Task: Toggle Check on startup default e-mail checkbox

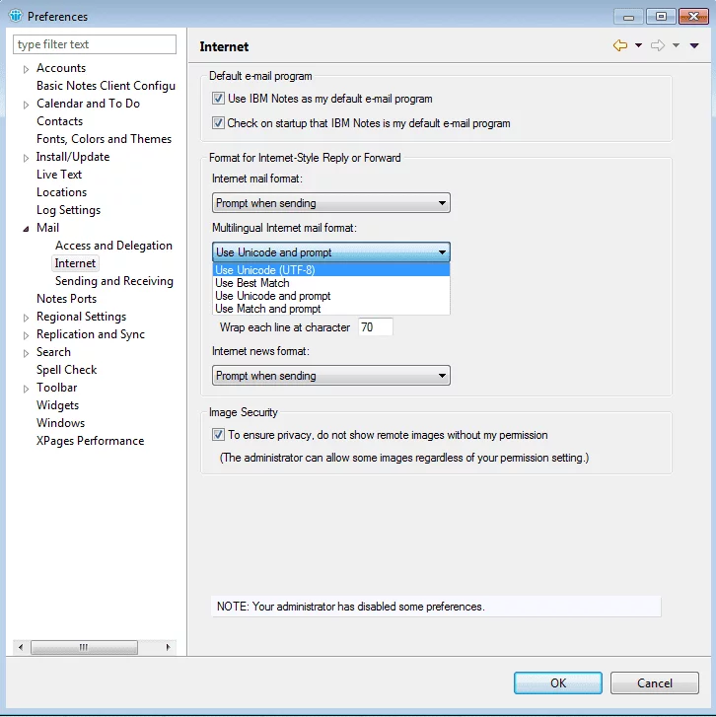Action: [x=219, y=123]
